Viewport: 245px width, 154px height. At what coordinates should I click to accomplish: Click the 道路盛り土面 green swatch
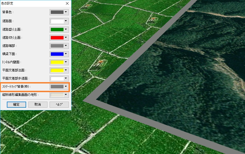[x=57, y=29]
